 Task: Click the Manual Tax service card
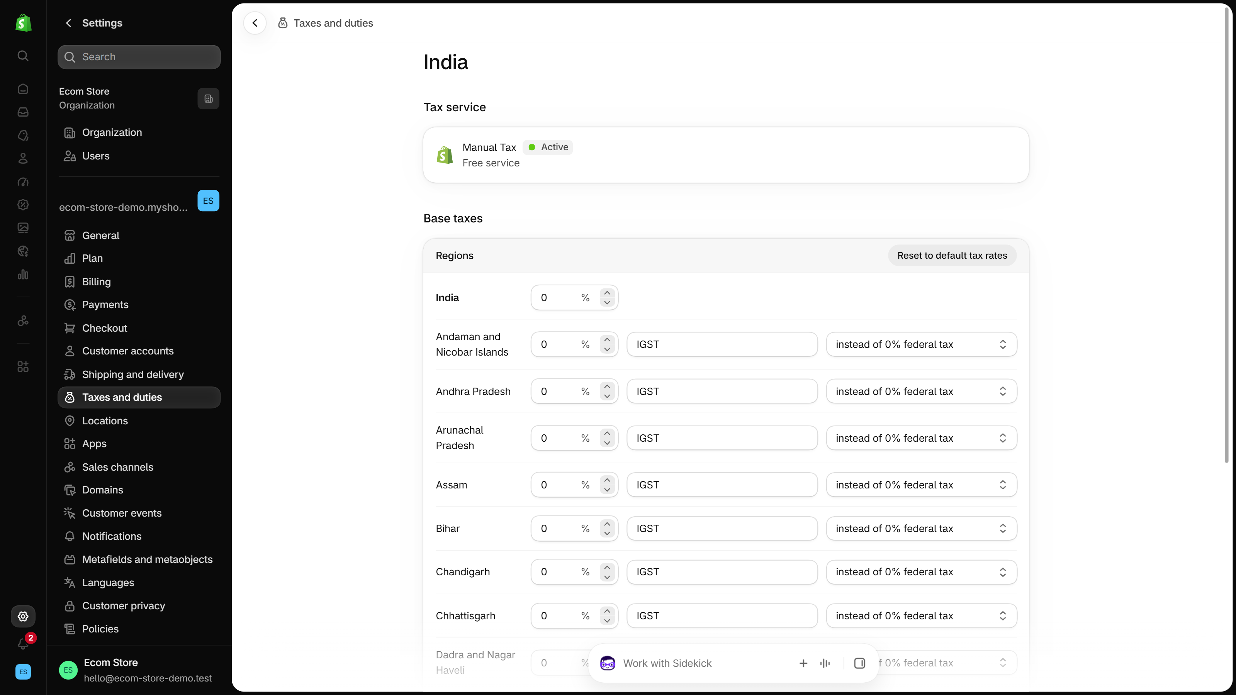[x=726, y=155]
